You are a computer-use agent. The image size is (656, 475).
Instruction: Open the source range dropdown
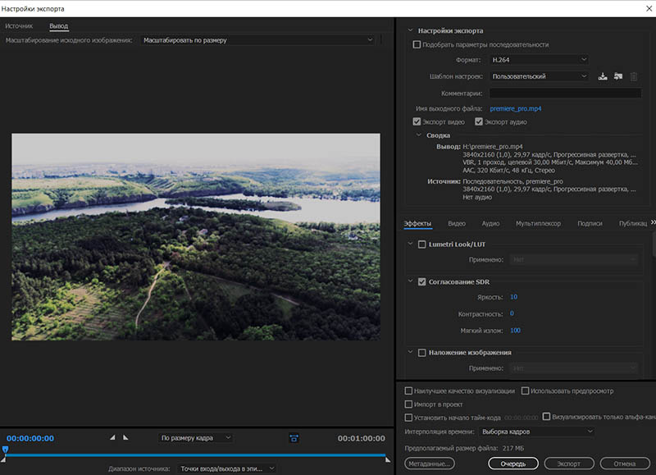[227, 468]
